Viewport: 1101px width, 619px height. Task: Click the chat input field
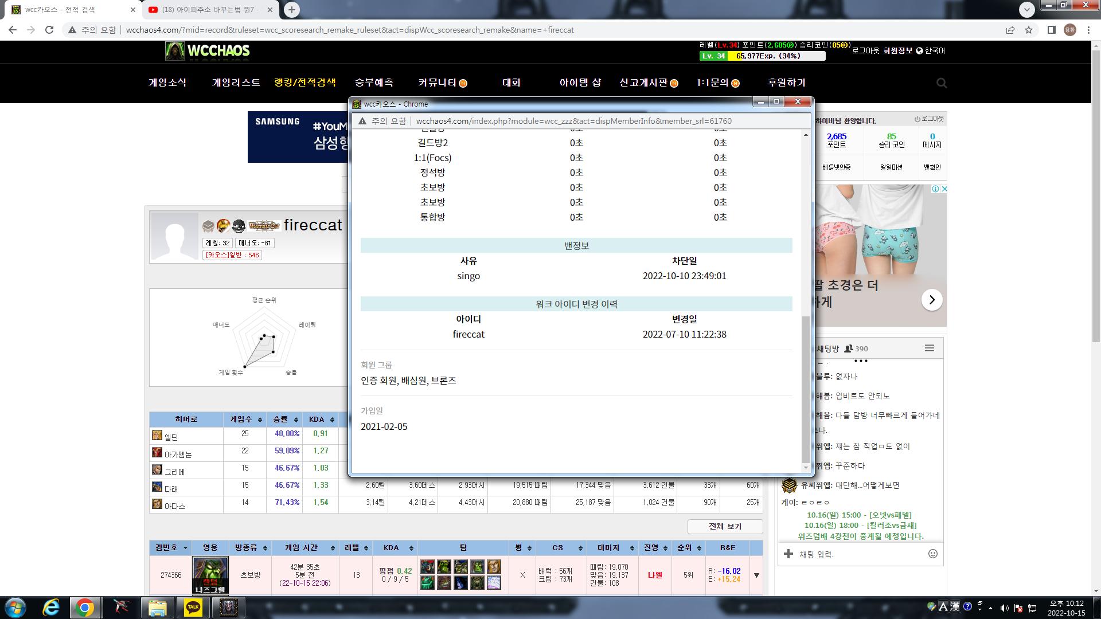(x=860, y=554)
